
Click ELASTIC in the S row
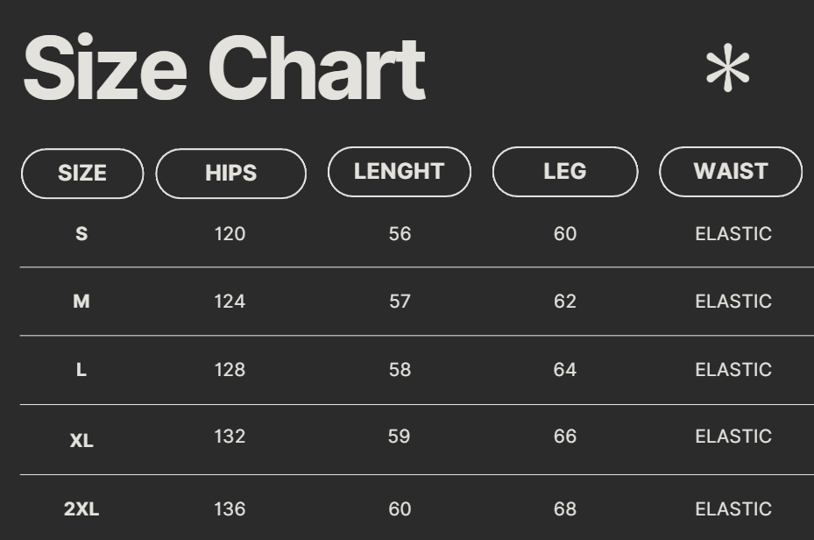[x=733, y=234]
